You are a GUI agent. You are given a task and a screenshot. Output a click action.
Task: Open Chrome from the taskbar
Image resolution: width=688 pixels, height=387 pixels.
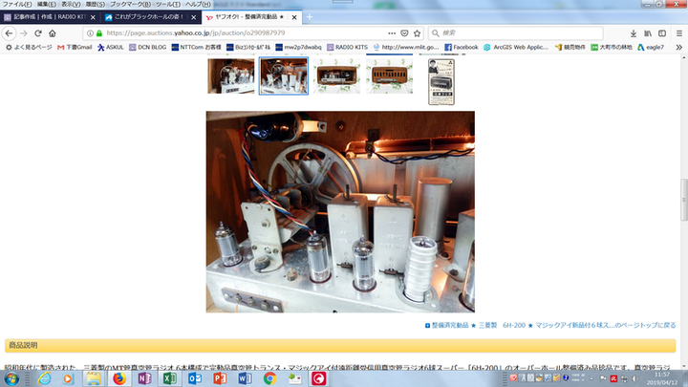click(269, 378)
